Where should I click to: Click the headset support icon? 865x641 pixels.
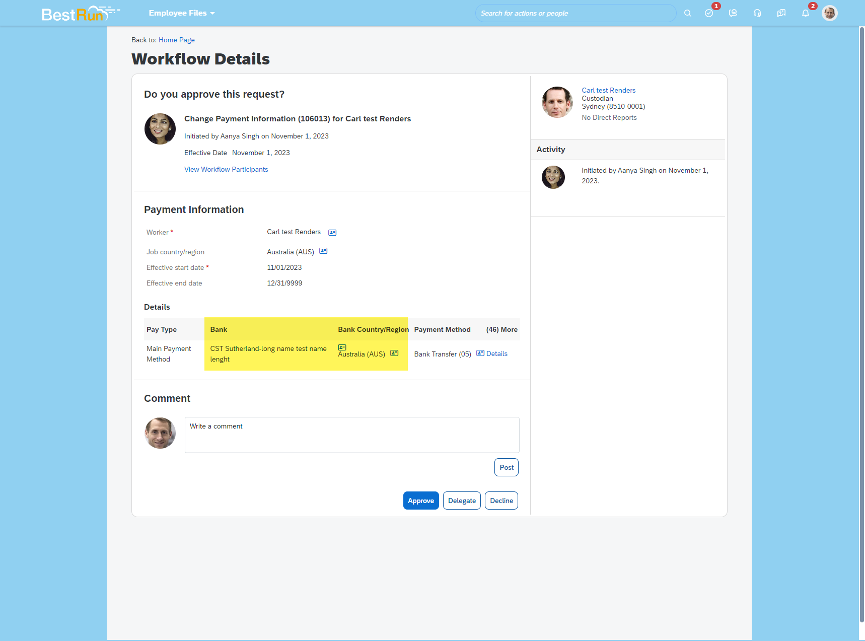click(757, 13)
